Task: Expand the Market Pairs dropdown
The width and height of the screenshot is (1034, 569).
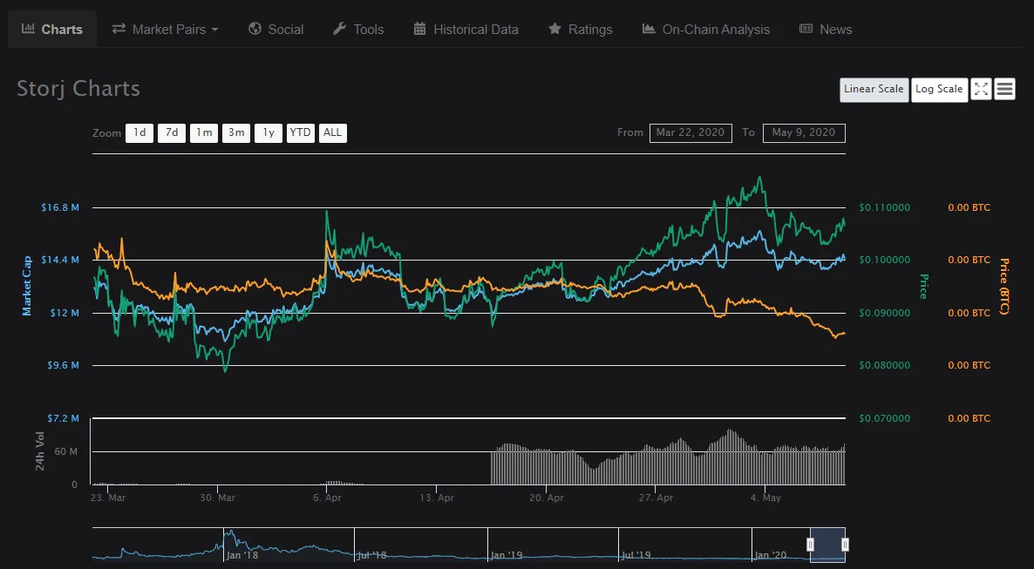Action: click(165, 29)
